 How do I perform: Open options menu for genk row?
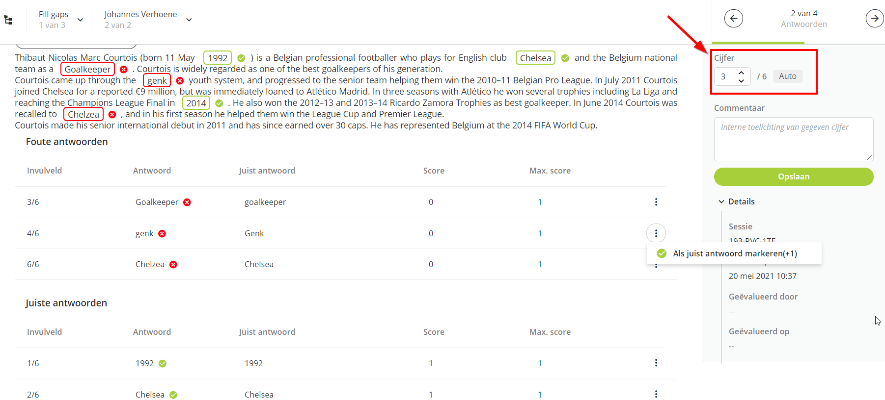pos(656,233)
